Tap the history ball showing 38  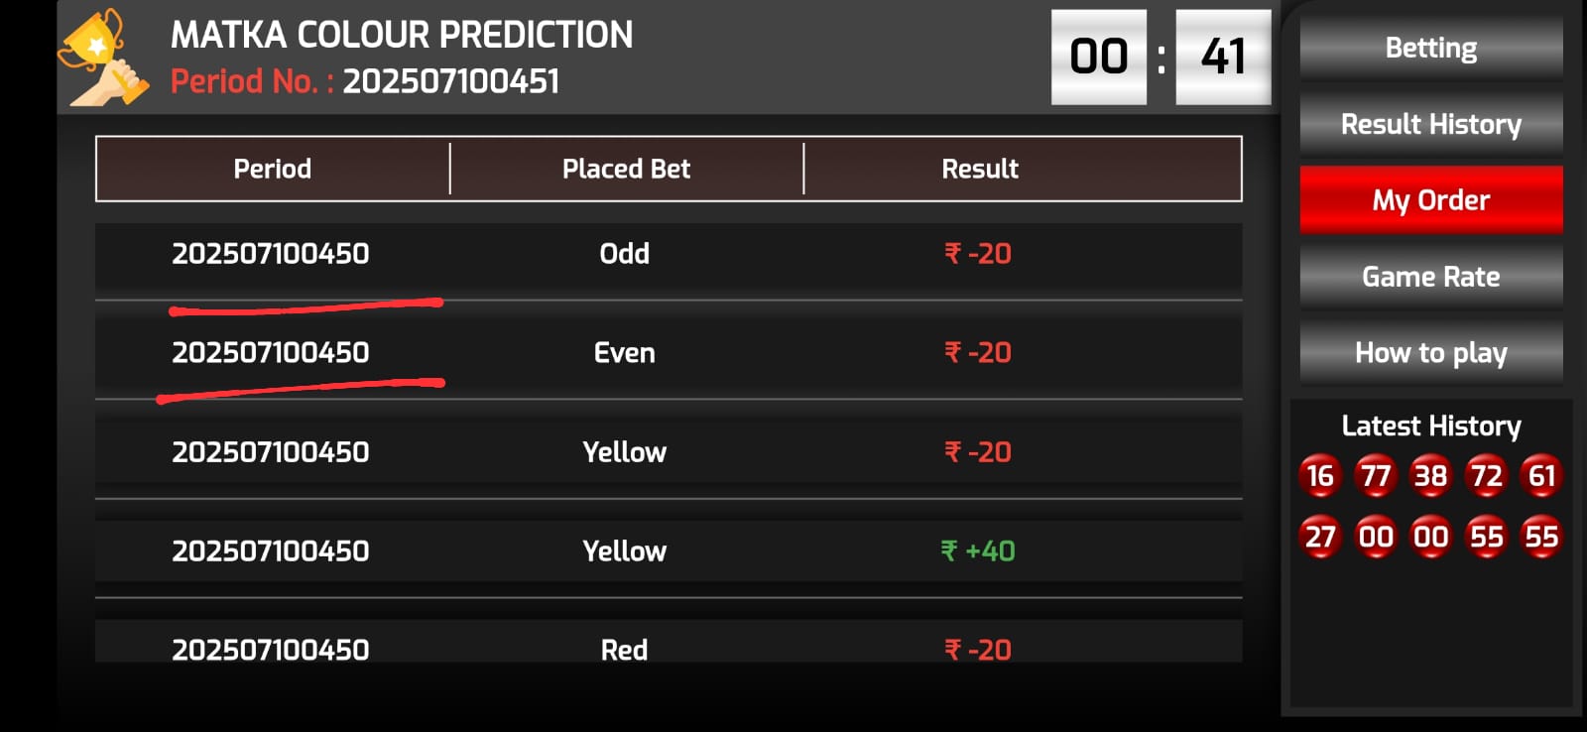pos(1430,476)
